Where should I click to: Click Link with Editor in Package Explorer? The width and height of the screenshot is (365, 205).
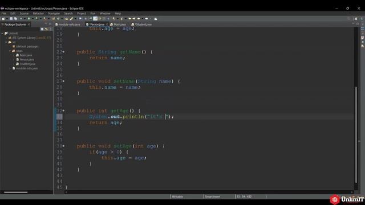[47, 29]
